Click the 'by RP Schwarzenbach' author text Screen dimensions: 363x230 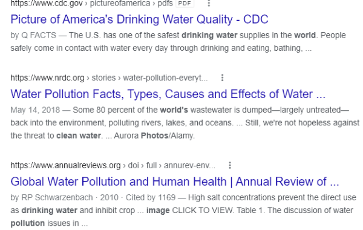point(51,197)
